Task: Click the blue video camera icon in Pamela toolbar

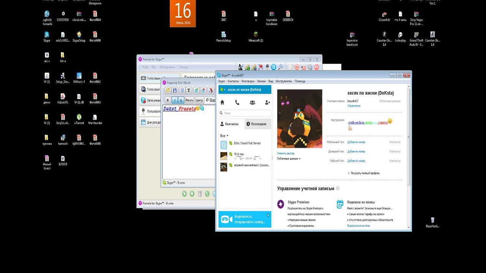Action: 274,67
